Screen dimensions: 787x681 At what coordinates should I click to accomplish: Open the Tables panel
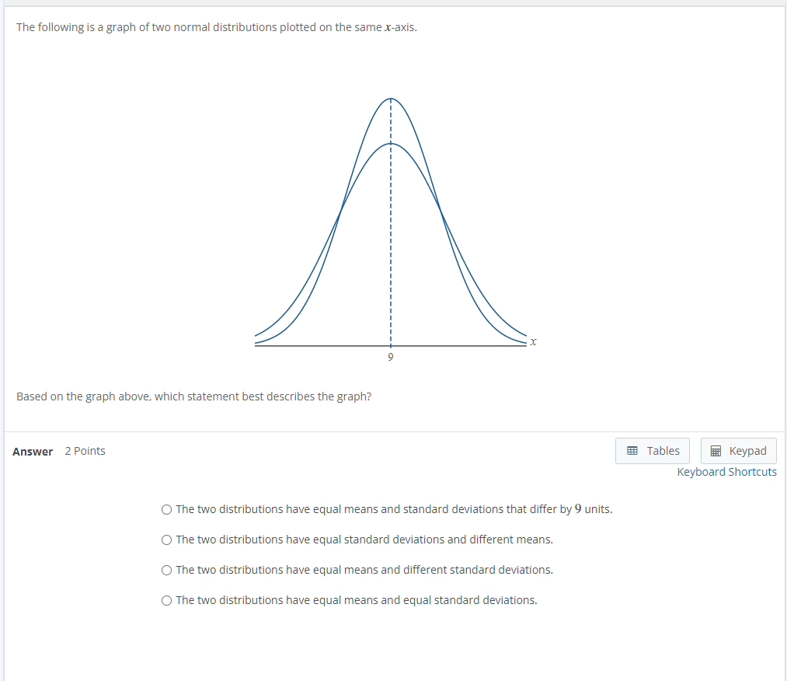pyautogui.click(x=653, y=450)
